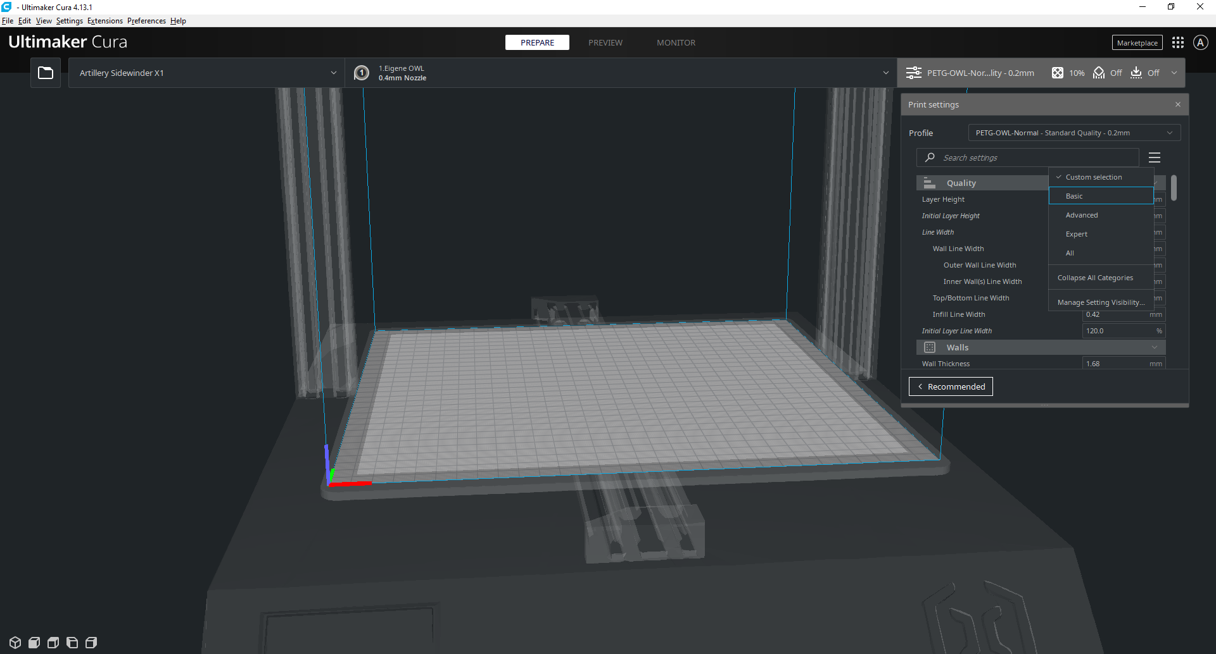The height and width of the screenshot is (654, 1216).
Task: Switch back to Recommended settings
Action: click(x=951, y=386)
